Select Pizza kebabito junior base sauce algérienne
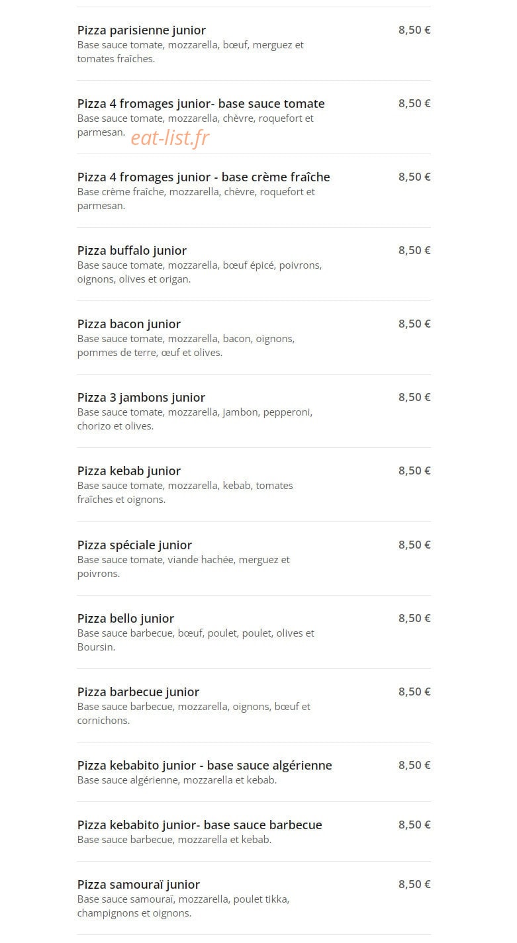 click(205, 766)
